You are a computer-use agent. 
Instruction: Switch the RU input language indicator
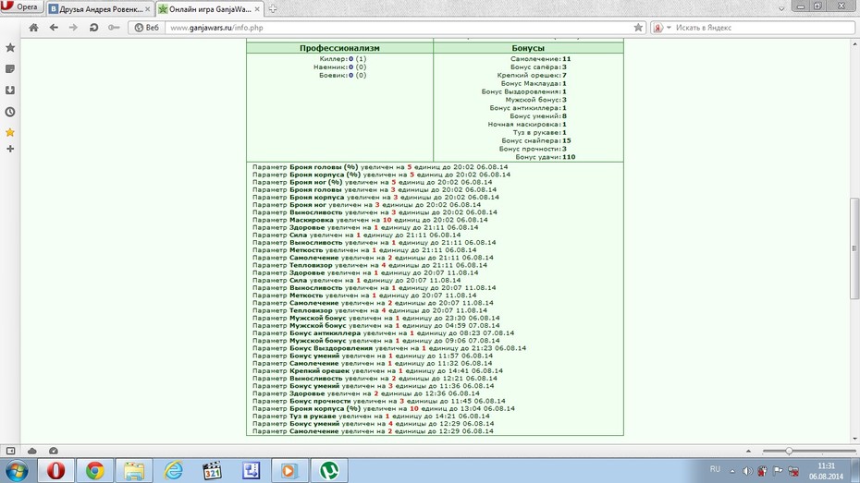click(715, 469)
